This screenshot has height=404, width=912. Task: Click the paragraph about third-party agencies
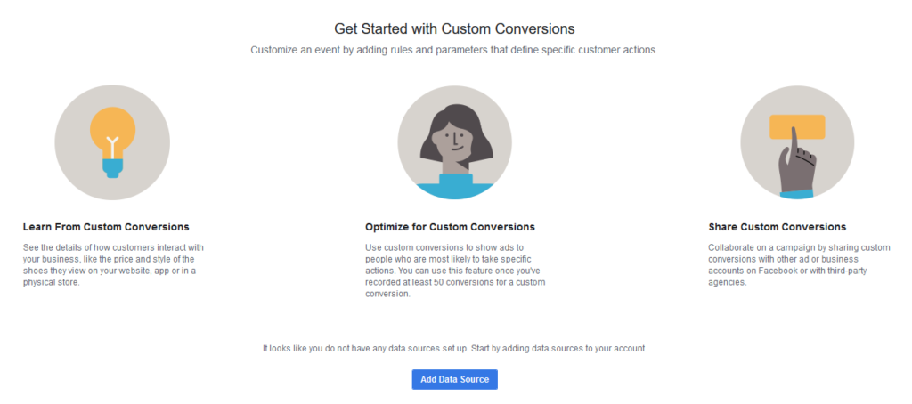[x=799, y=265]
